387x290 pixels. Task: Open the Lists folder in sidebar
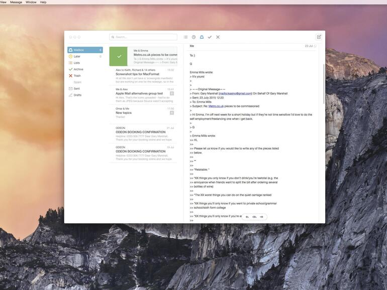[x=85, y=63]
